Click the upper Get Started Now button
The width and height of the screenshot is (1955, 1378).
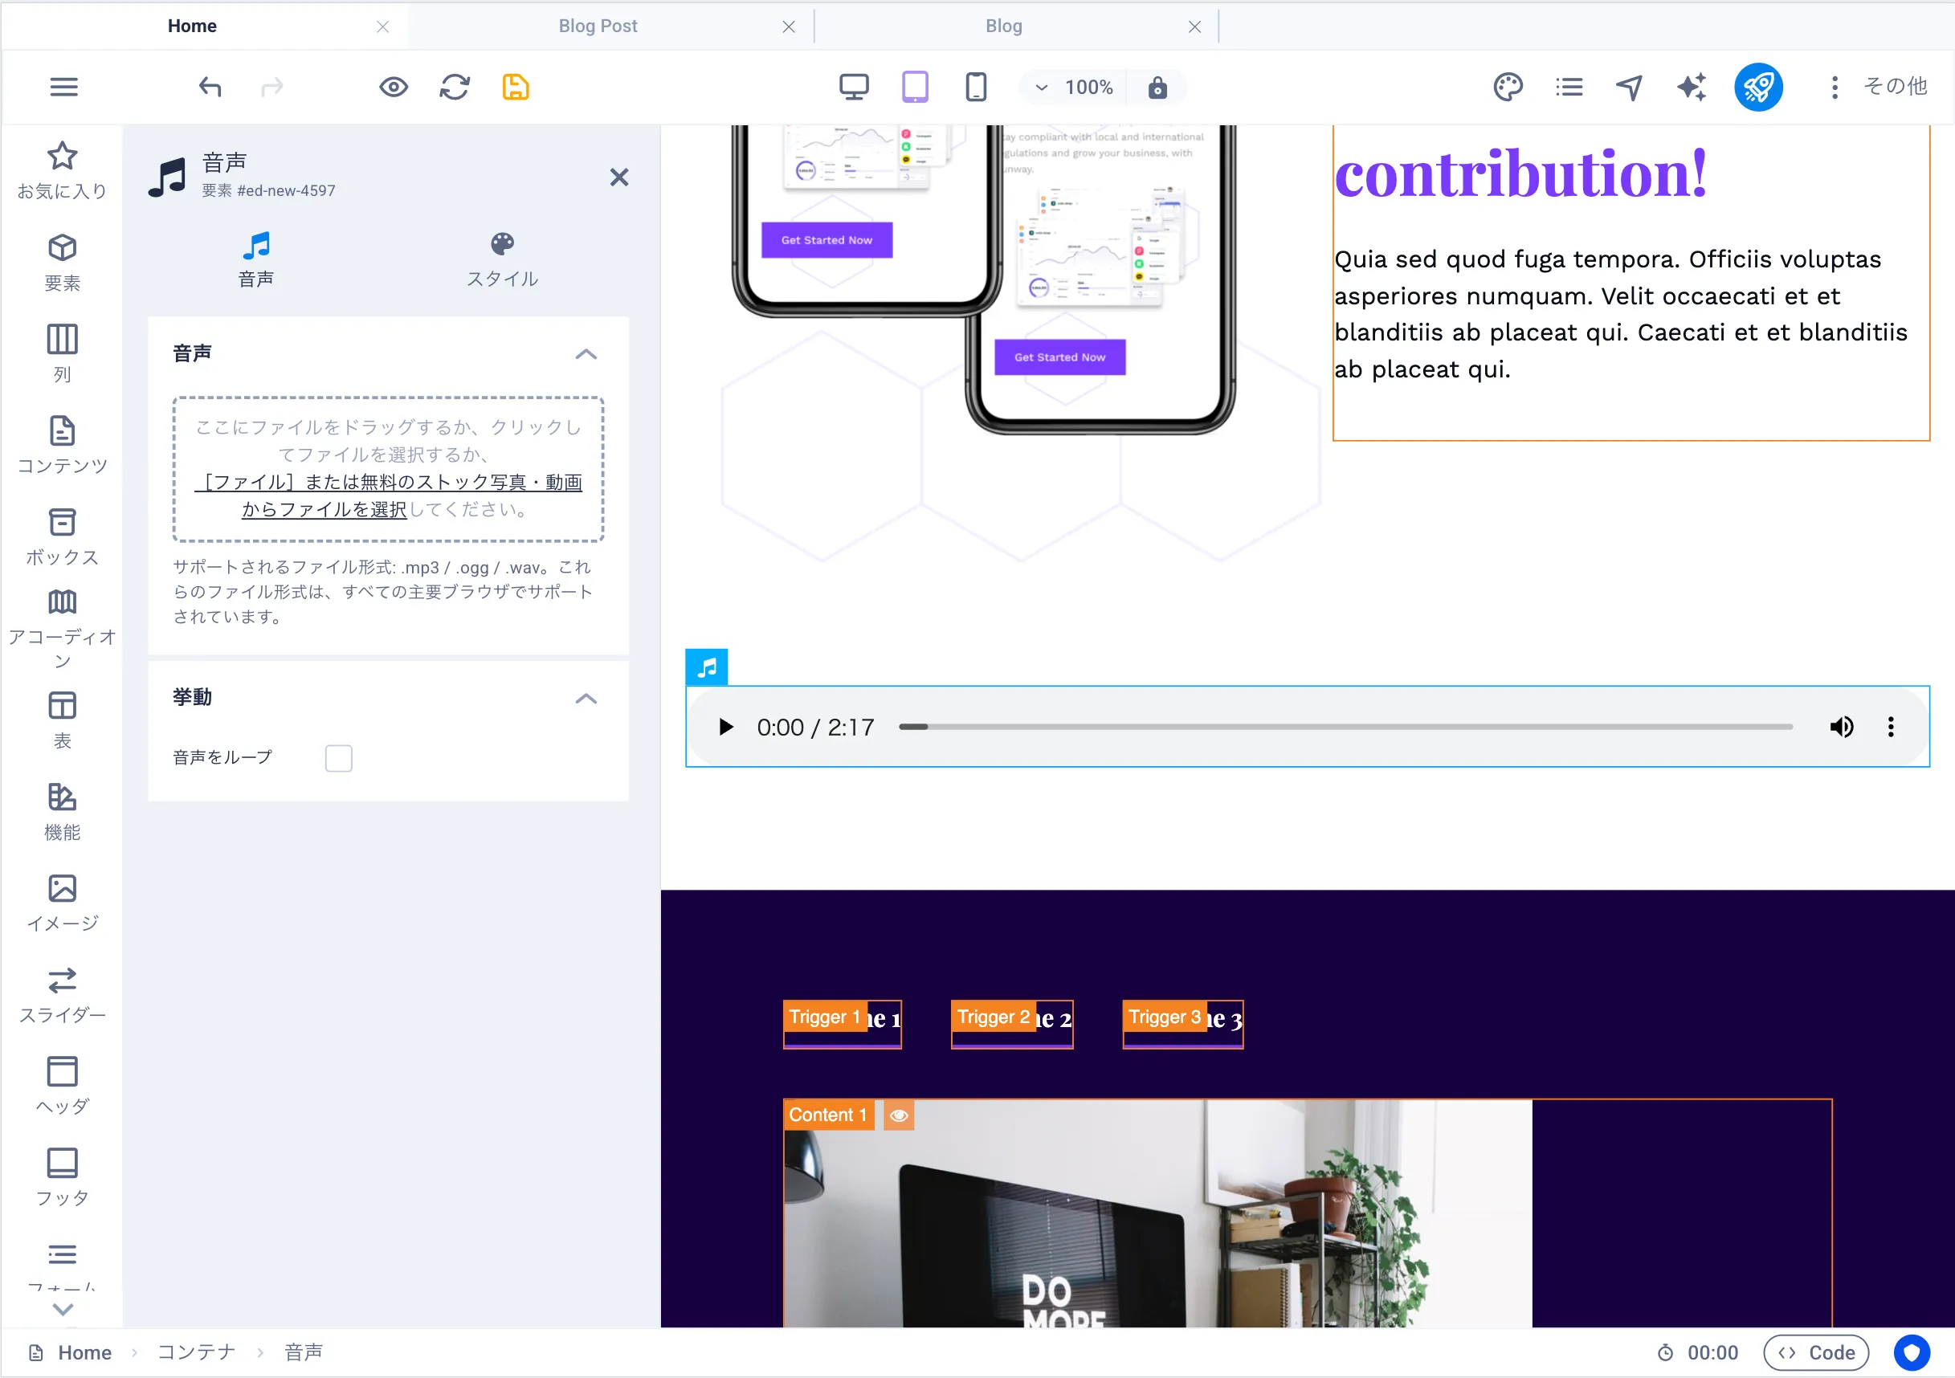pos(826,240)
